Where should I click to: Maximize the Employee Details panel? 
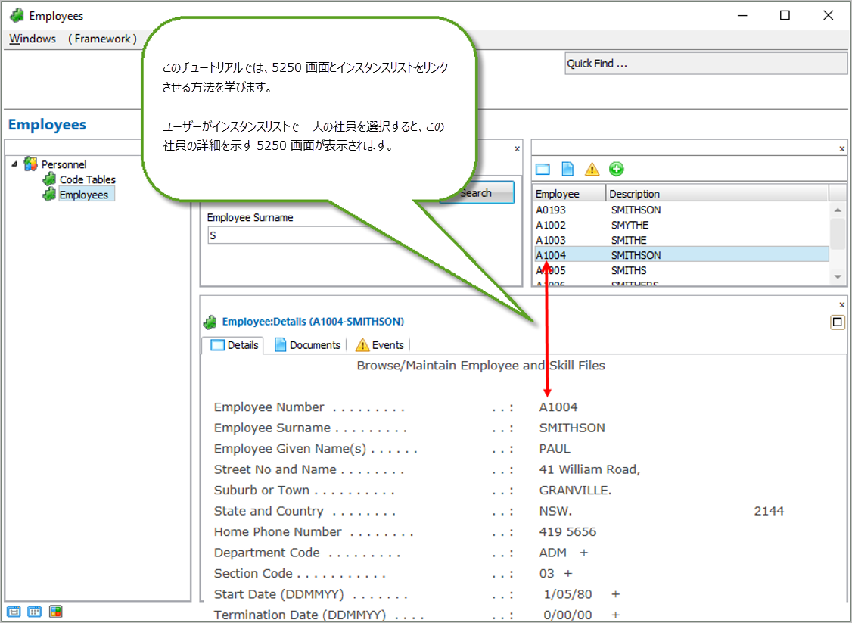coord(838,322)
